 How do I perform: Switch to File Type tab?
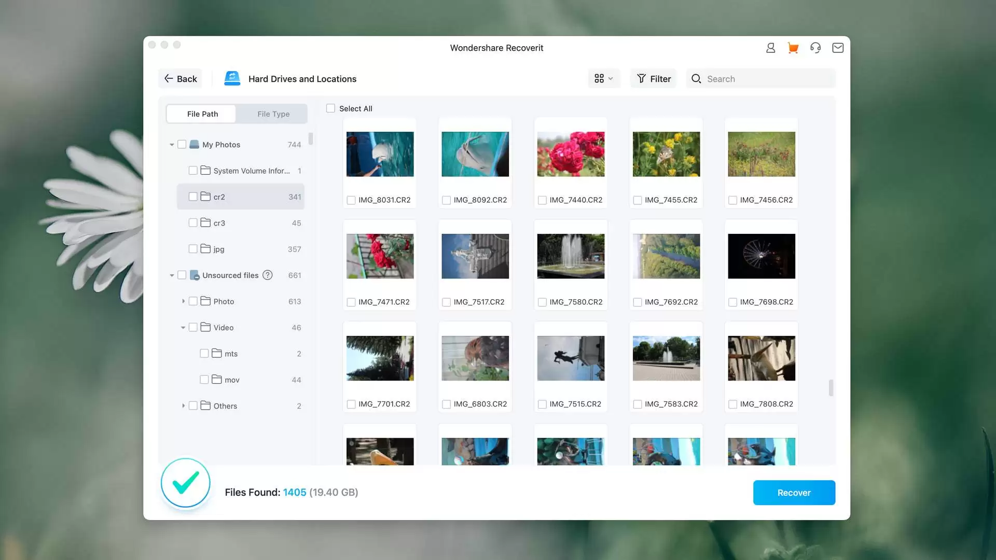coord(273,114)
